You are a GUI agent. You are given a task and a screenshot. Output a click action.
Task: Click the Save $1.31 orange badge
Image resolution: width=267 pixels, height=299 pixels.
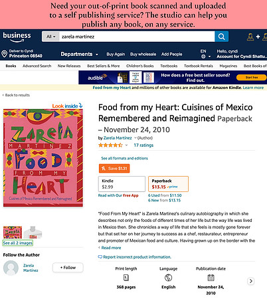(114, 169)
